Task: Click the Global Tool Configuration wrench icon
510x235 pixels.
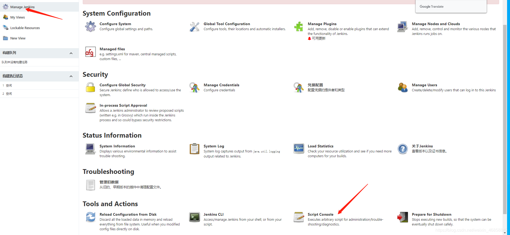Action: click(x=195, y=26)
